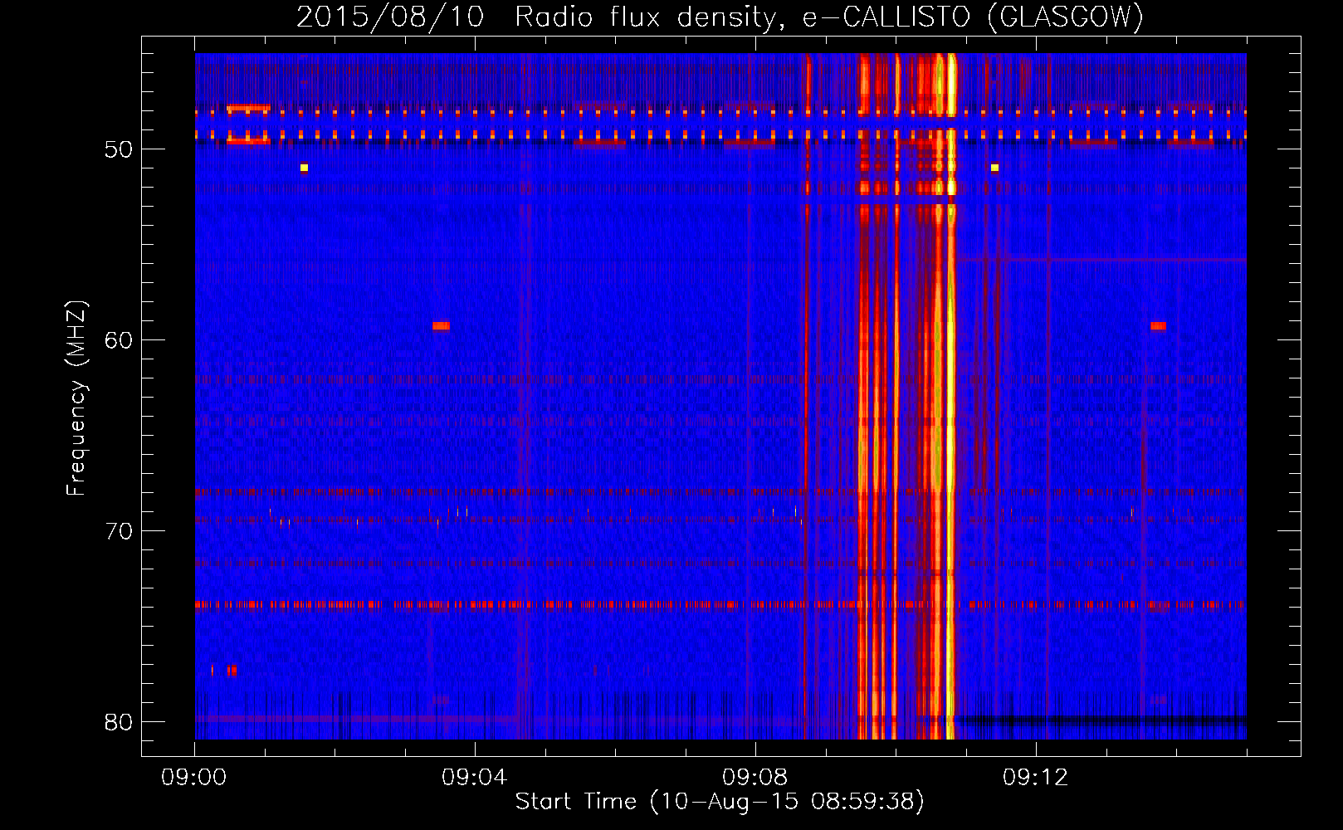Click the small red marks near 77 MHz at 09:00
The width and height of the screenshot is (1343, 830).
pyautogui.click(x=225, y=670)
